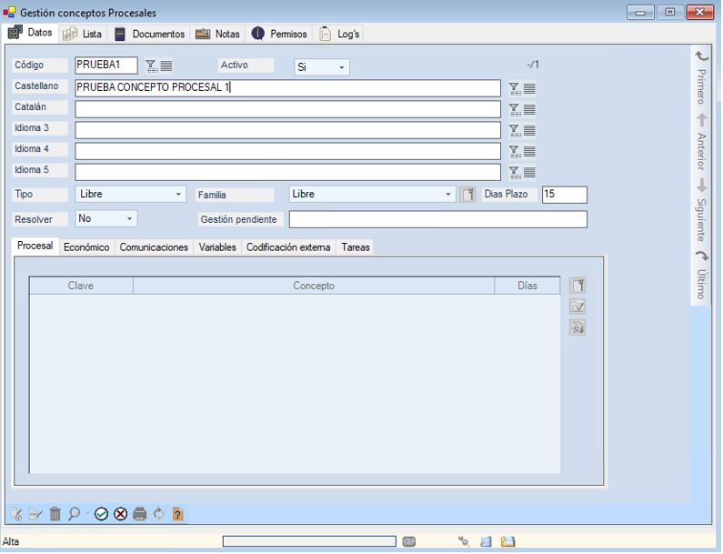Click the Catalán text field
This screenshot has width=723, height=554.
coord(287,109)
